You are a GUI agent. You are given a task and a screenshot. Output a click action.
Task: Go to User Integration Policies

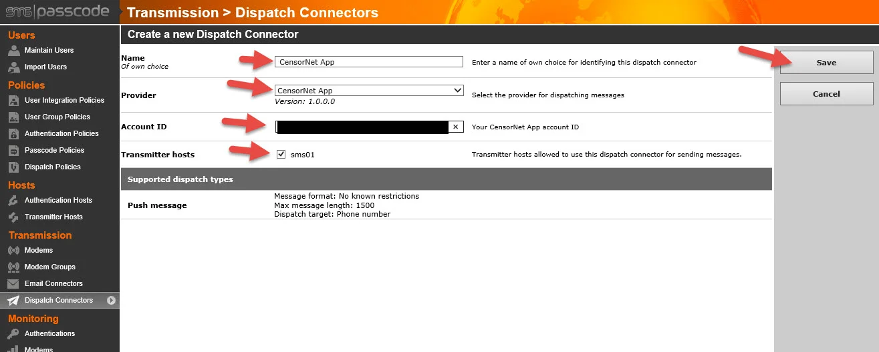pyautogui.click(x=64, y=101)
